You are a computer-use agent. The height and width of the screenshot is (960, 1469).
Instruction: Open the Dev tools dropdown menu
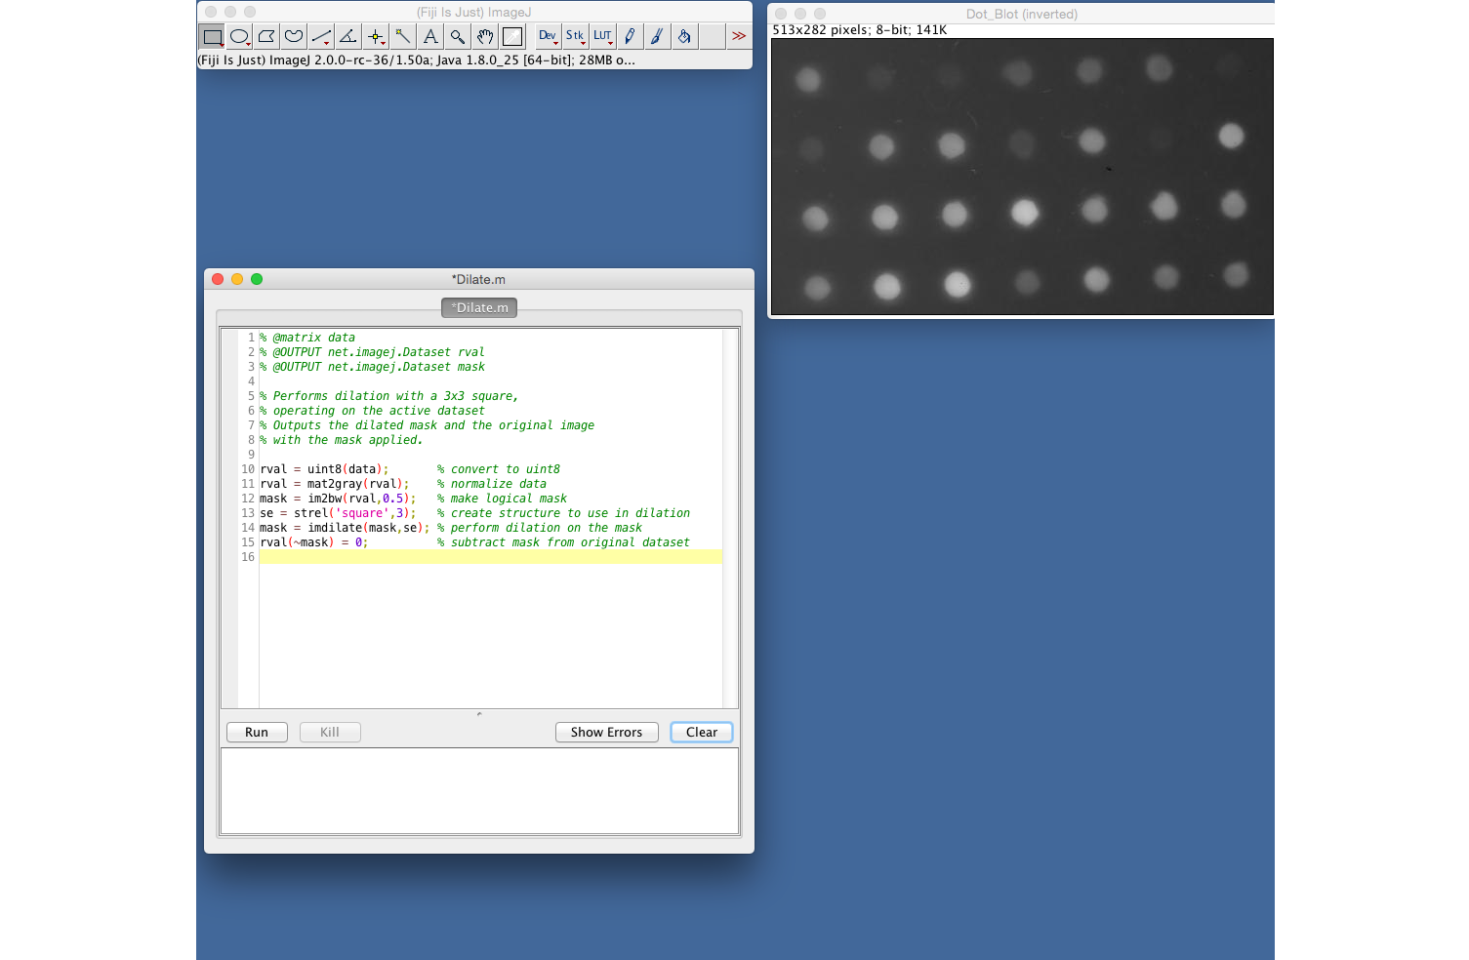548,37
